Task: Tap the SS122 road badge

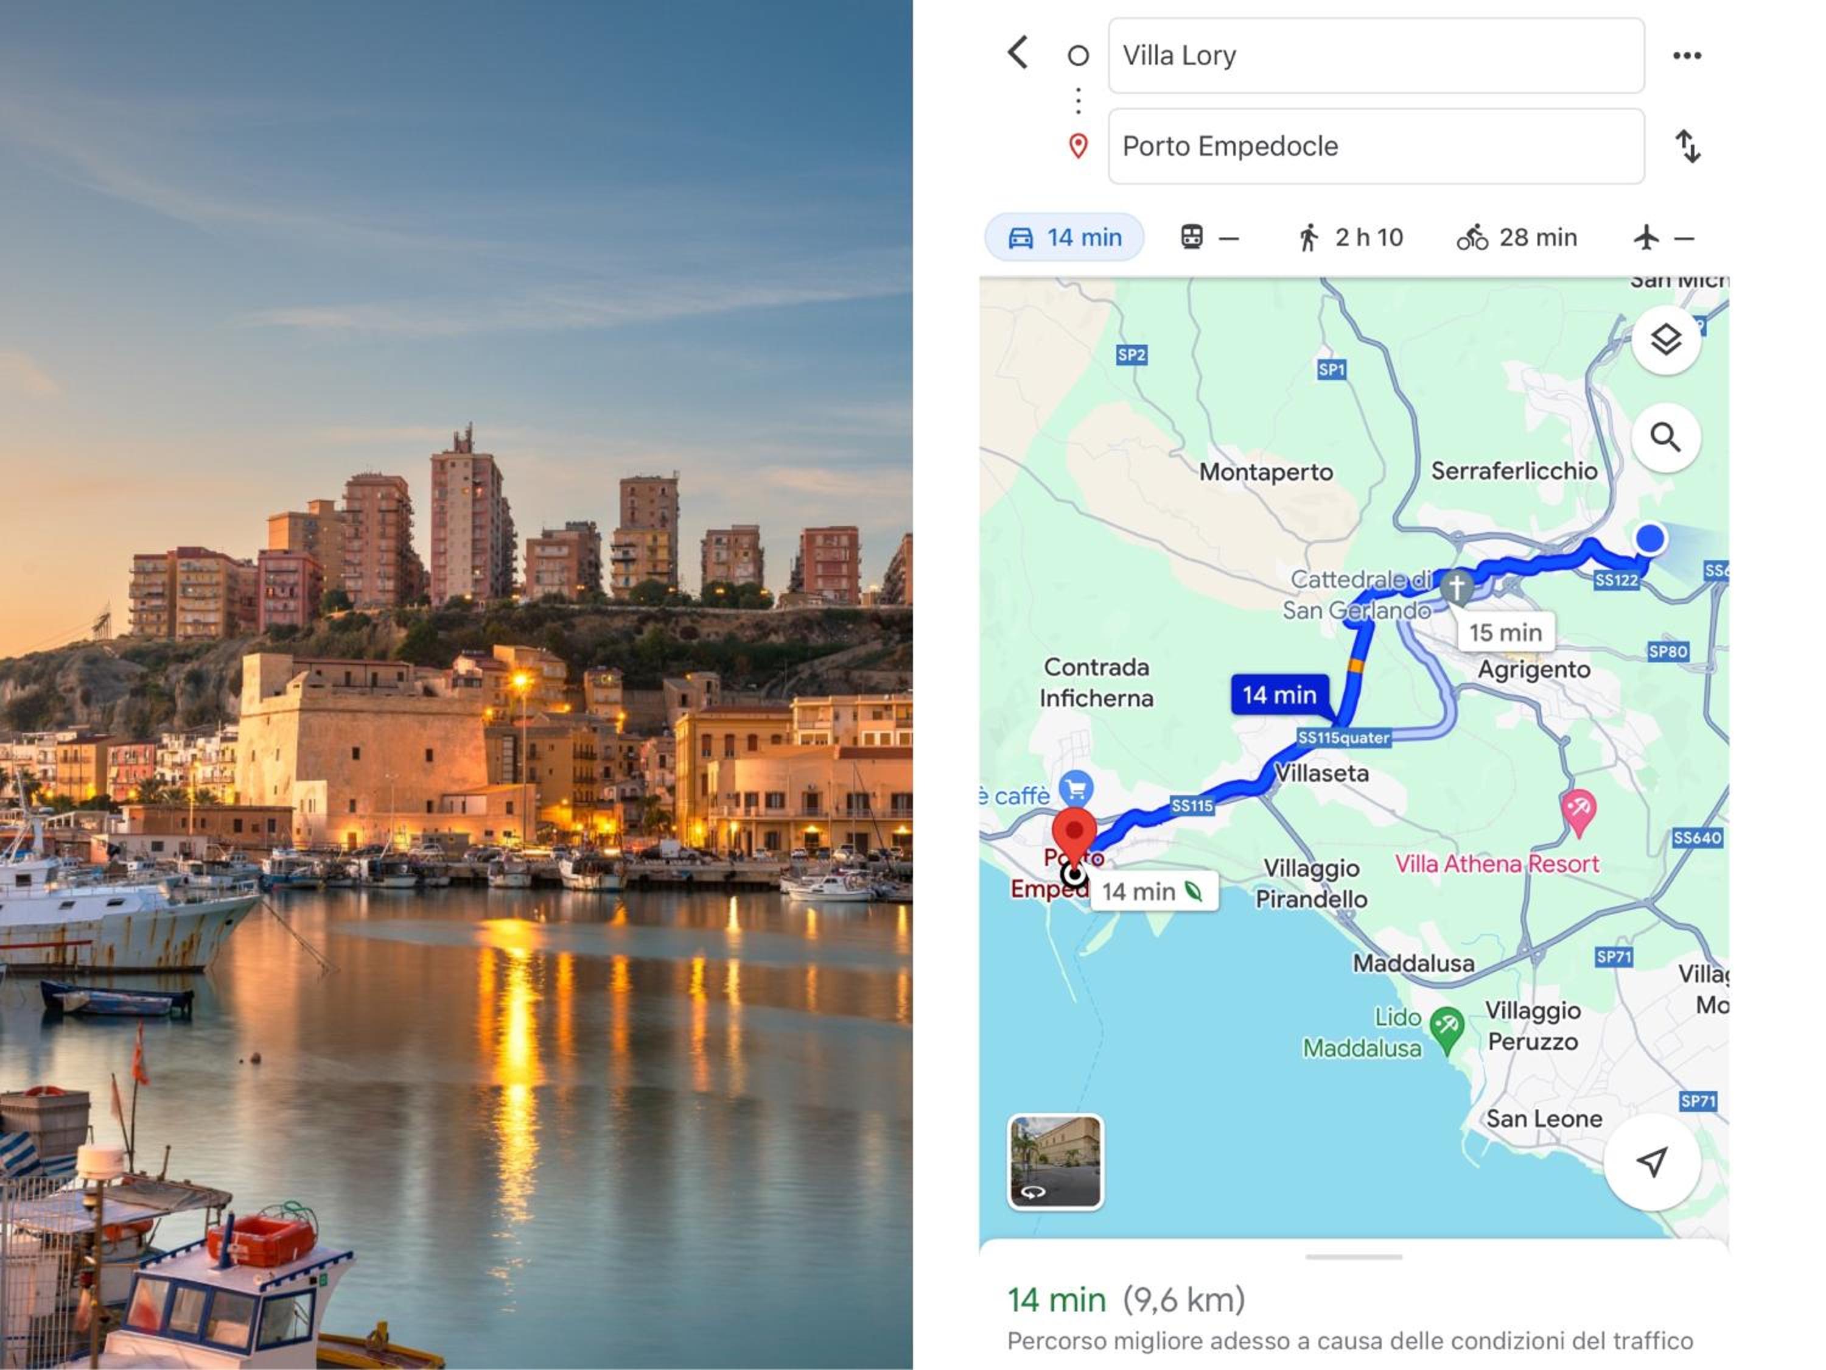Action: tap(1615, 580)
